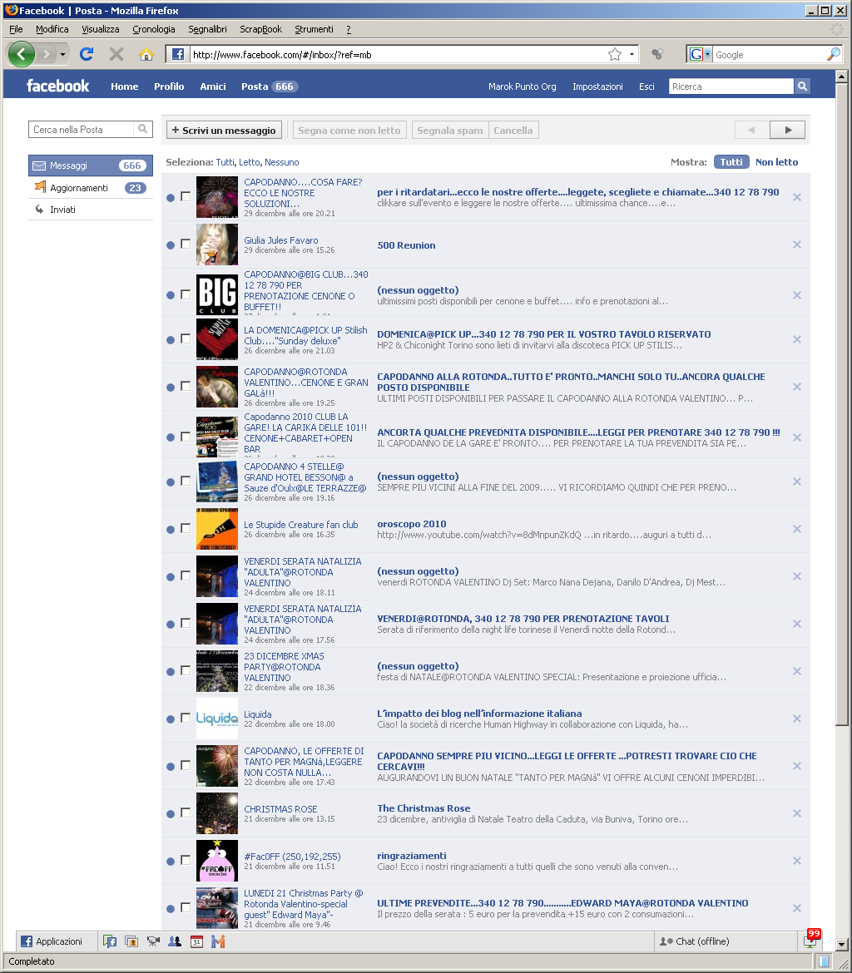The image size is (852, 973).
Task: Click the Cerca nella Posta search field
Action: pyautogui.click(x=82, y=130)
